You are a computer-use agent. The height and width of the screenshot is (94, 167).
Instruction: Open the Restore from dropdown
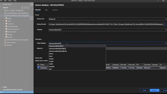108,19
